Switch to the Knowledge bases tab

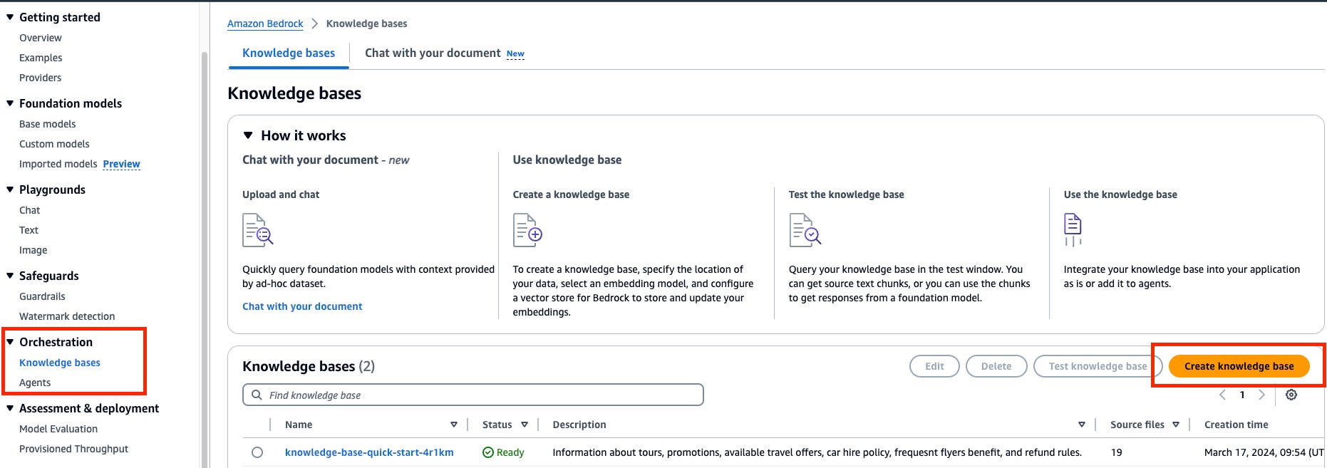coord(289,53)
